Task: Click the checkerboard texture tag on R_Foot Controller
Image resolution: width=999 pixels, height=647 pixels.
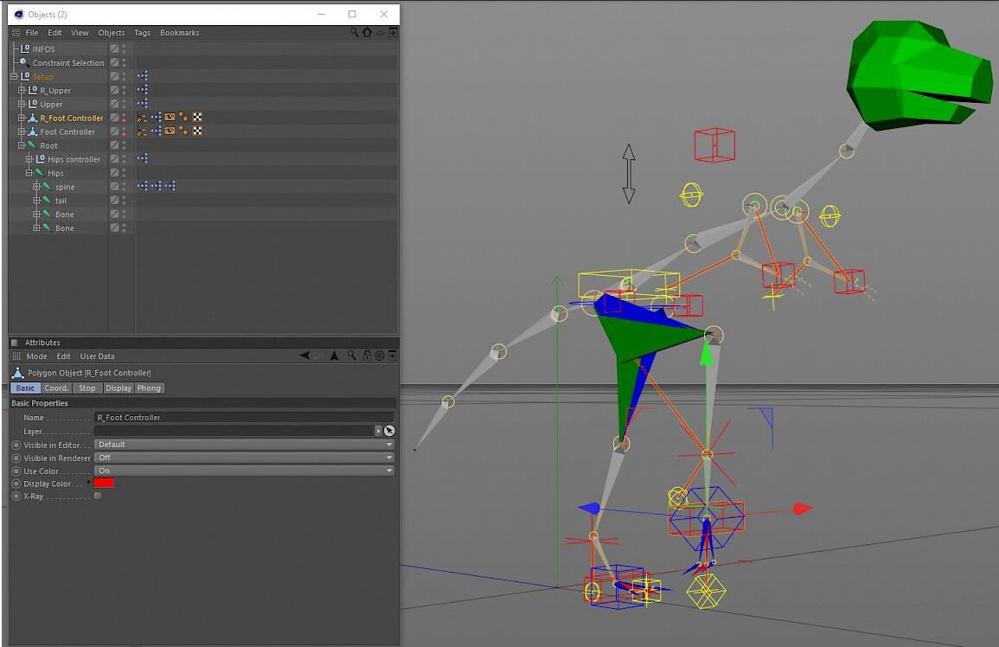Action: click(x=197, y=118)
